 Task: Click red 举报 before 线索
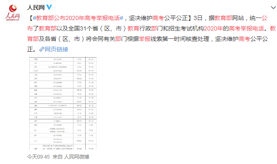[x=144, y=39]
